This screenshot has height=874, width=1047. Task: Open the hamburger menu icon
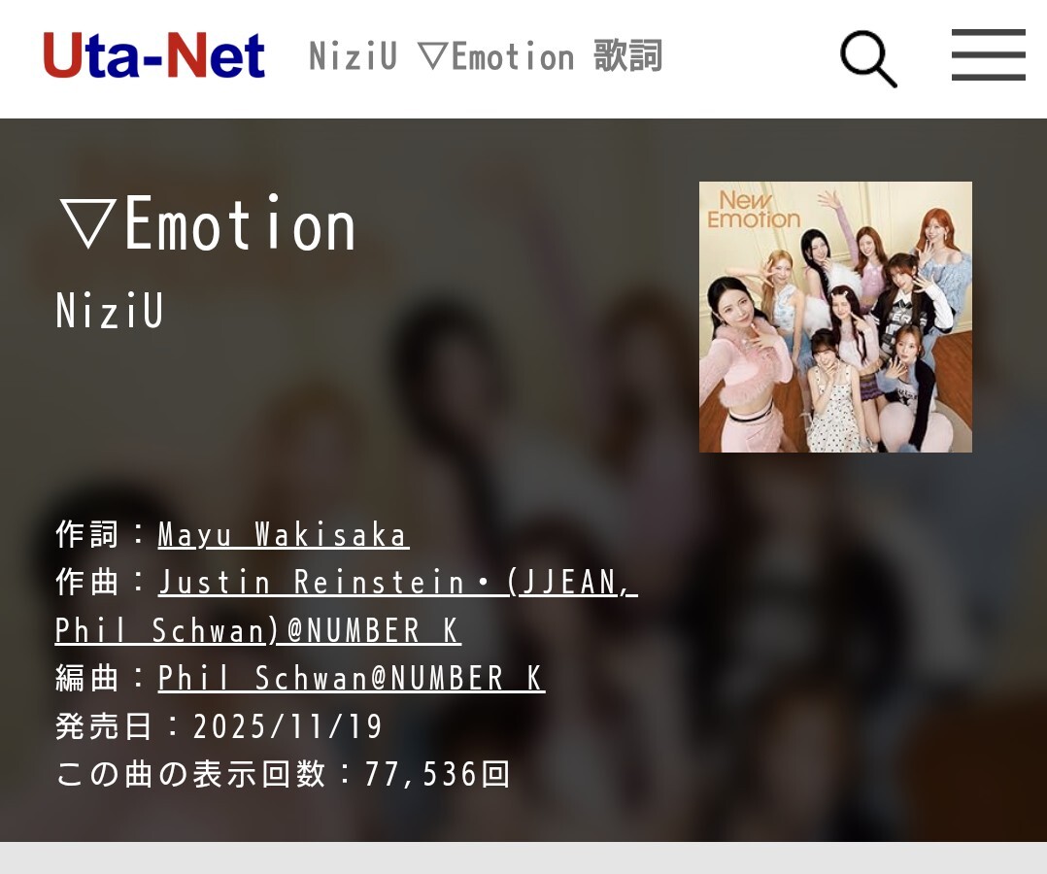(989, 54)
